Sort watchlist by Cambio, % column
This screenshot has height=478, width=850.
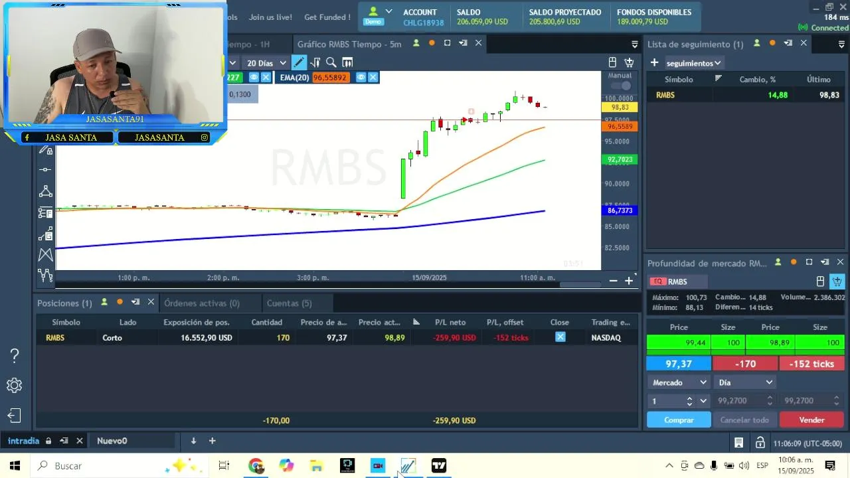(757, 79)
